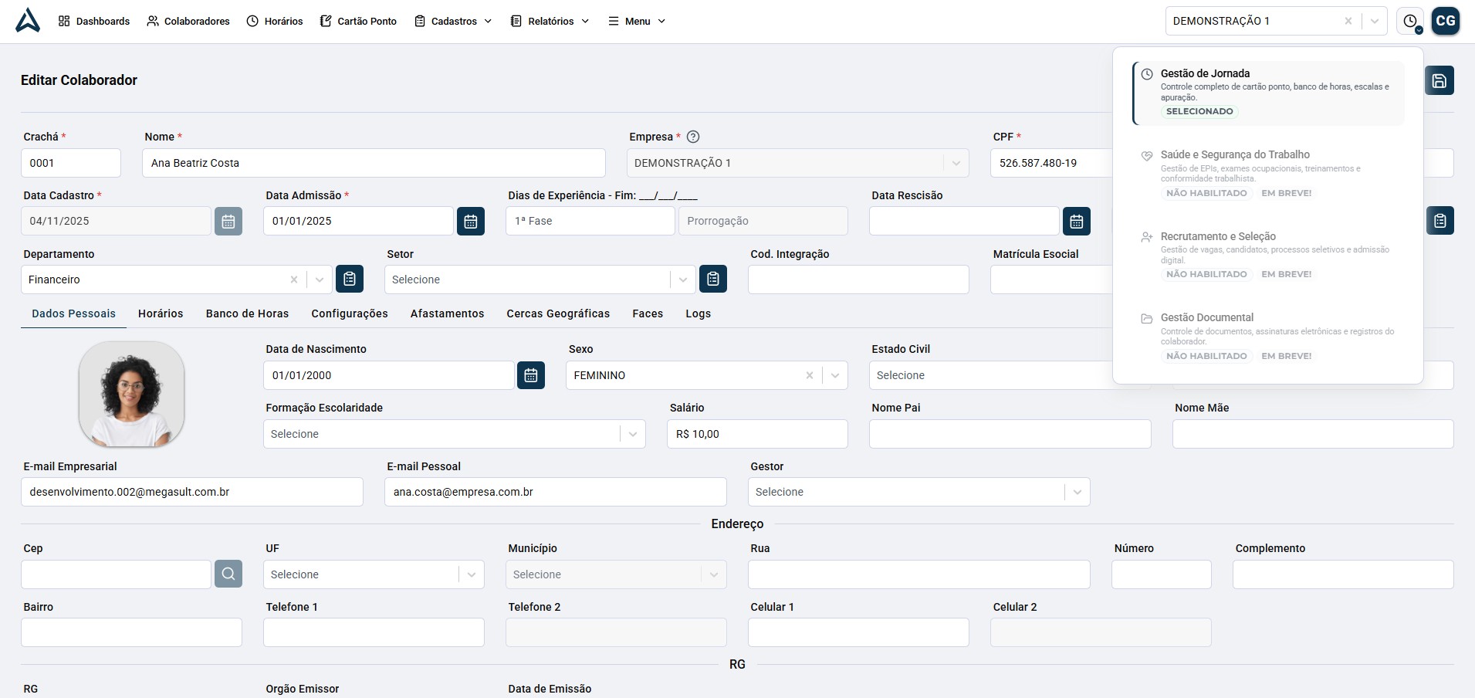
Task: Select Recrutamento e Seleção module
Action: click(1268, 256)
